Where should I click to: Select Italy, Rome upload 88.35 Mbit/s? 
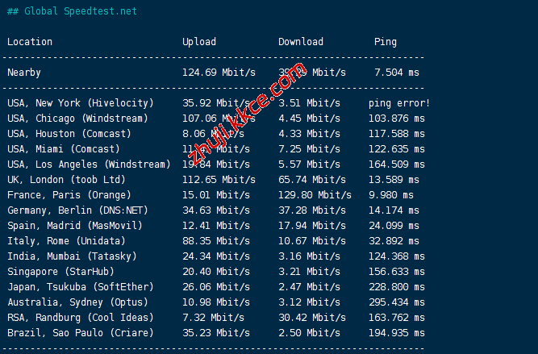click(215, 241)
